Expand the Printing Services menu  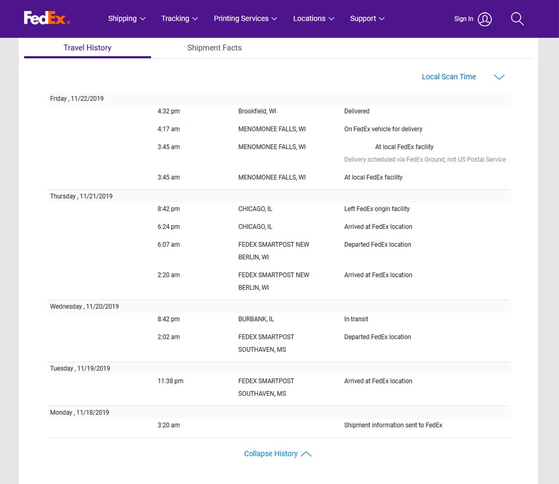click(245, 18)
